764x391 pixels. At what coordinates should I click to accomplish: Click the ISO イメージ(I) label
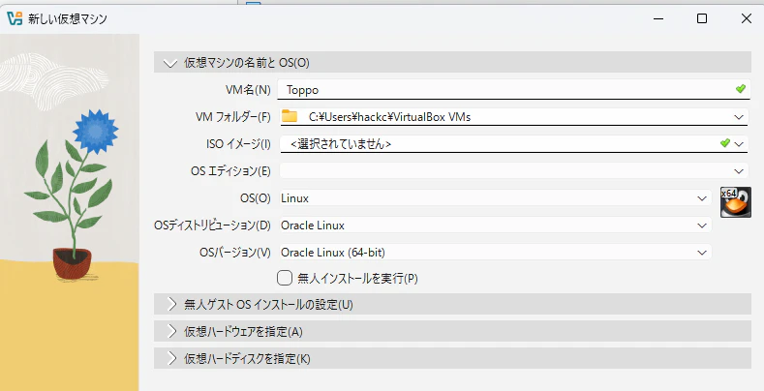point(238,143)
